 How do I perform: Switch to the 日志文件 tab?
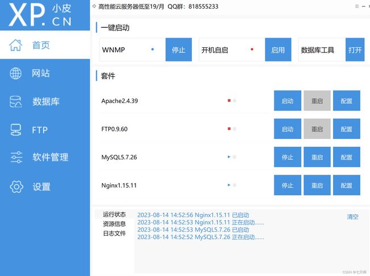point(114,233)
